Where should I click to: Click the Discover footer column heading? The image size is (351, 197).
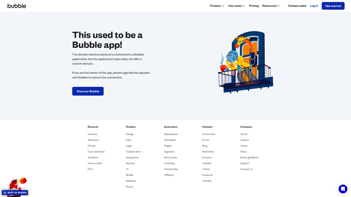(x=93, y=127)
